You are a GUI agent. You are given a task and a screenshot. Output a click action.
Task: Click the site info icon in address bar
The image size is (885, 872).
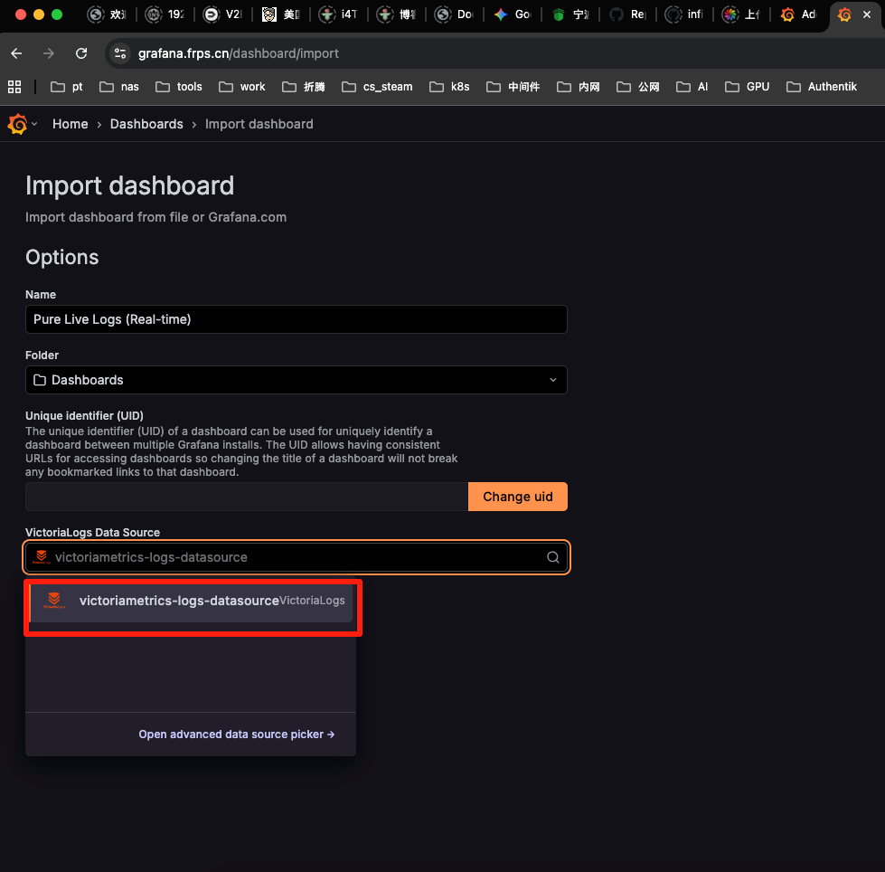point(120,53)
